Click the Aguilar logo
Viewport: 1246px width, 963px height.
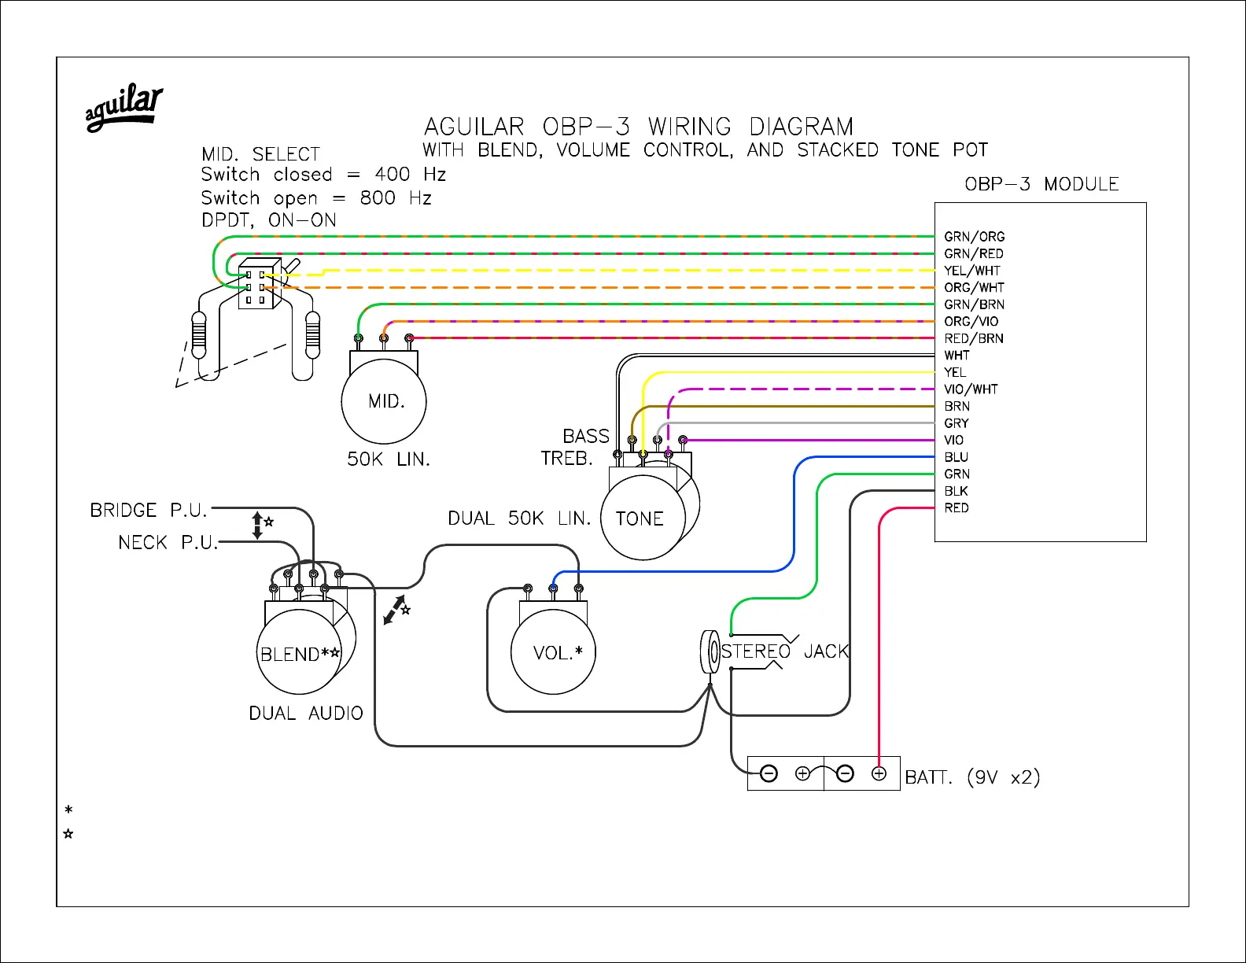tap(123, 108)
